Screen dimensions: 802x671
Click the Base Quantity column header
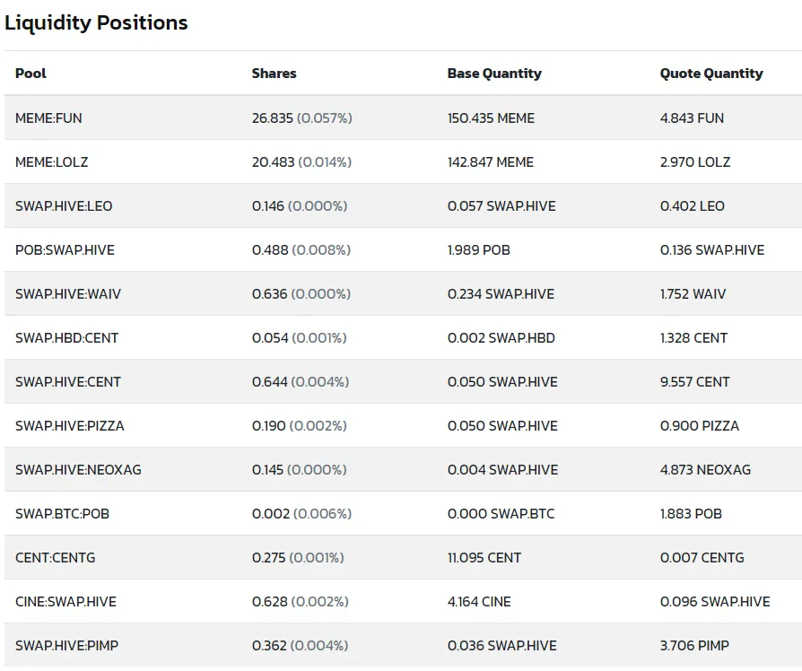click(494, 74)
